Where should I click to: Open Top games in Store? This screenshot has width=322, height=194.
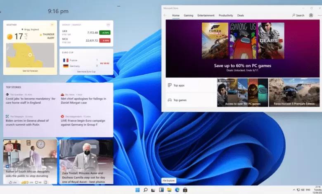[191, 100]
